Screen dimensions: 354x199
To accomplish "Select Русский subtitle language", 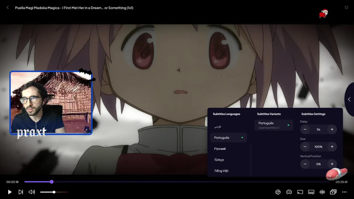I will [x=228, y=149].
